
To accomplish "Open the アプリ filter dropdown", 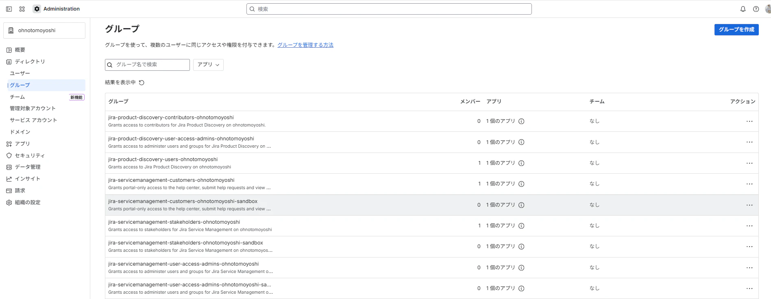I will (208, 65).
